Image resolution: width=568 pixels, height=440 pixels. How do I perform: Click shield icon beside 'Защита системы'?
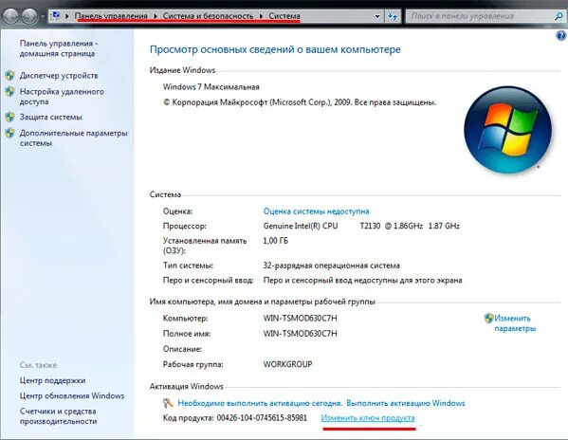(x=9, y=117)
